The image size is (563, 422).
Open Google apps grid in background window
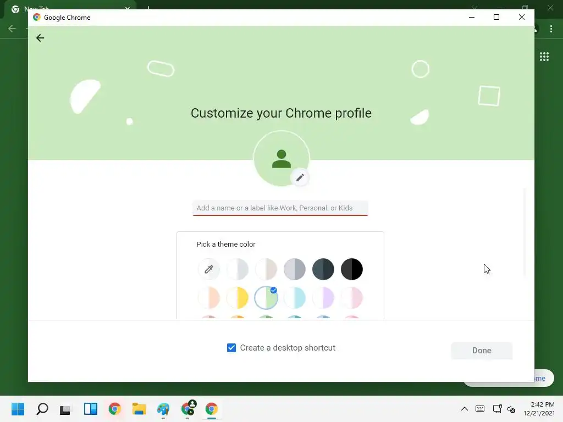coord(544,57)
